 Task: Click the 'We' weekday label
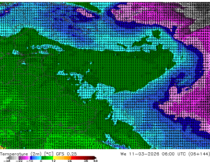(x=123, y=154)
